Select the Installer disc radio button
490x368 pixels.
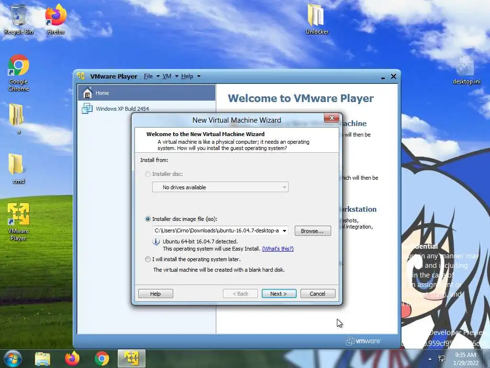(x=148, y=174)
